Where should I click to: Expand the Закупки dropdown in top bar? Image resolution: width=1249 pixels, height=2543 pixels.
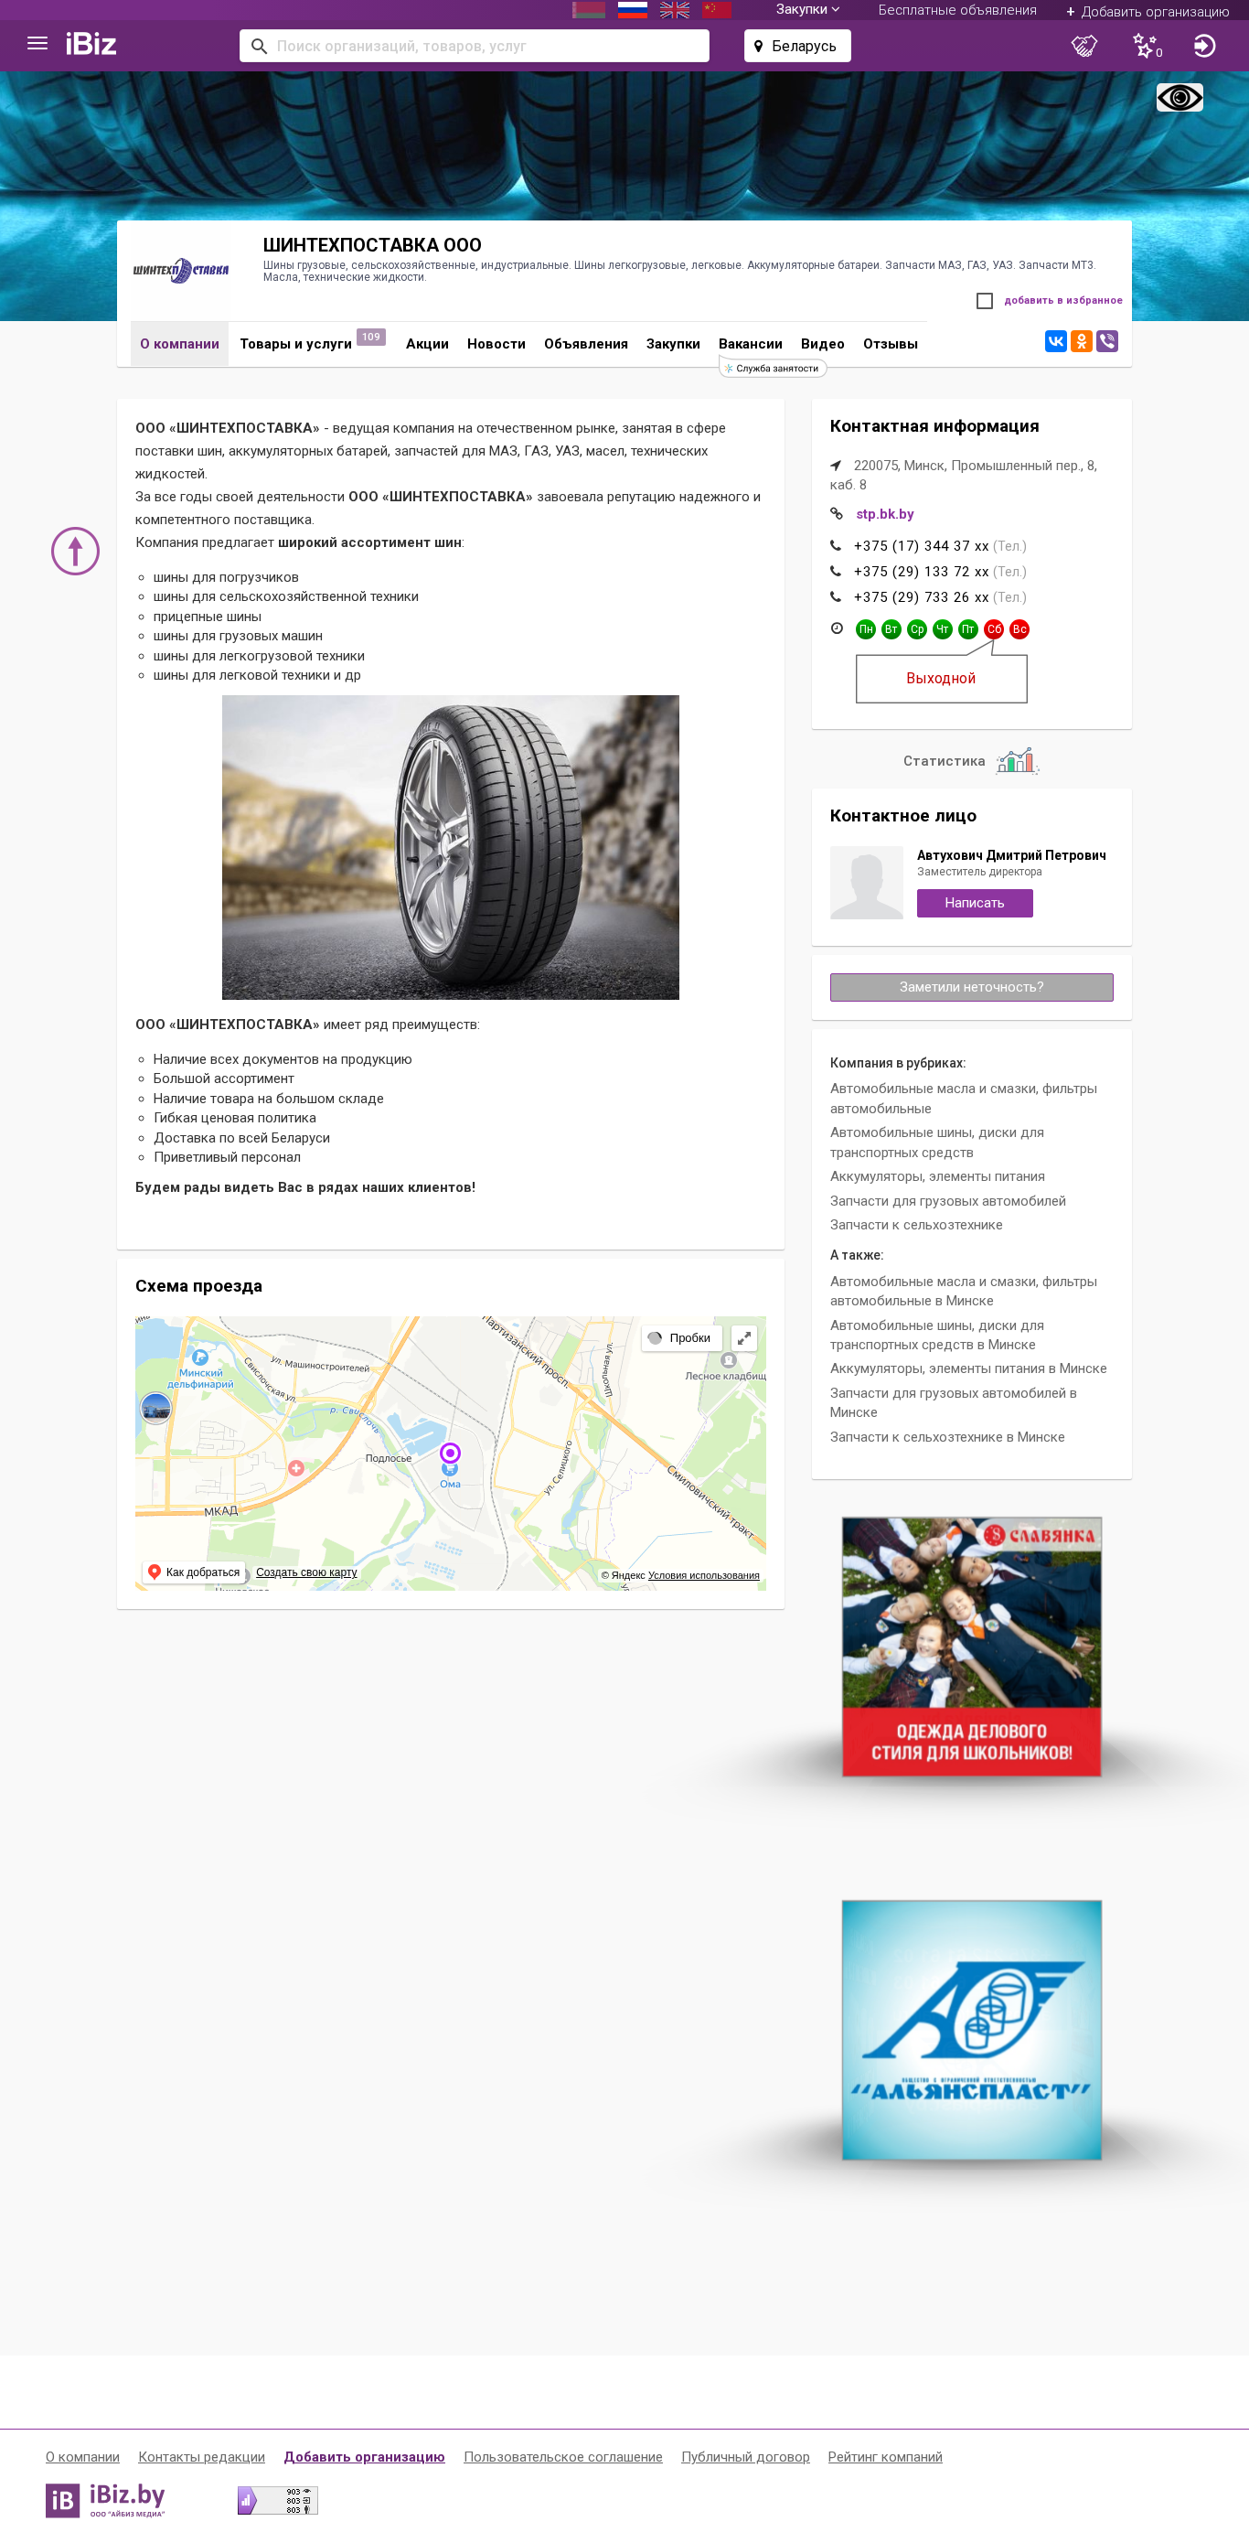807,10
